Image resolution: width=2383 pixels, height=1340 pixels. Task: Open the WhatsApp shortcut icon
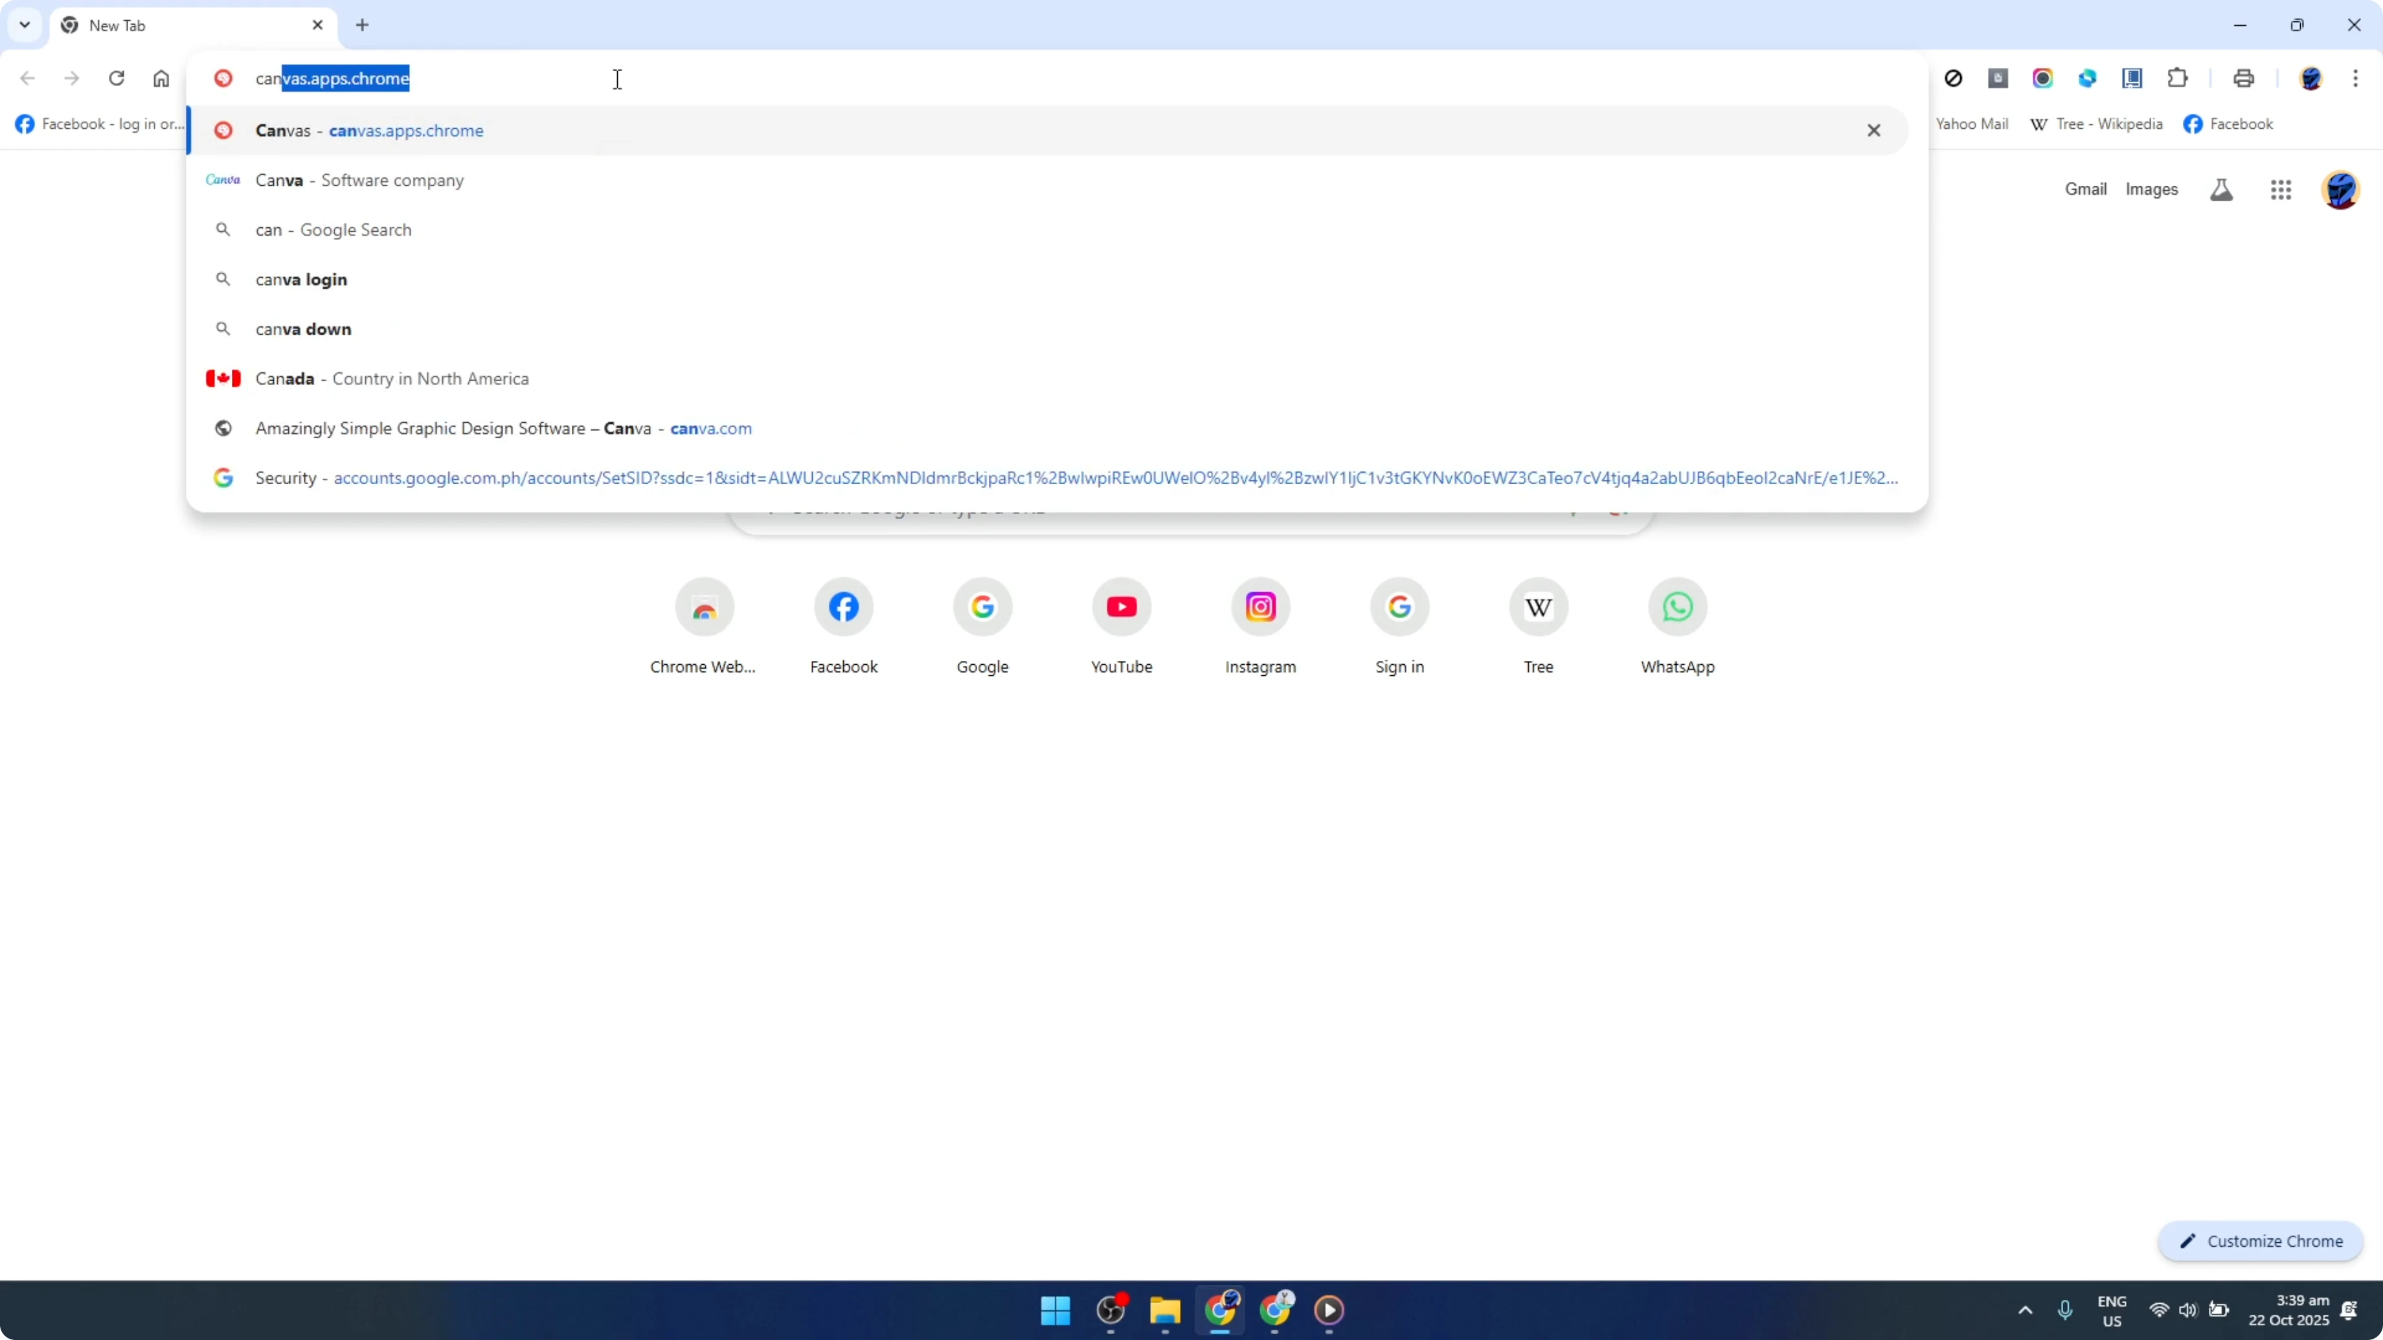(x=1677, y=607)
